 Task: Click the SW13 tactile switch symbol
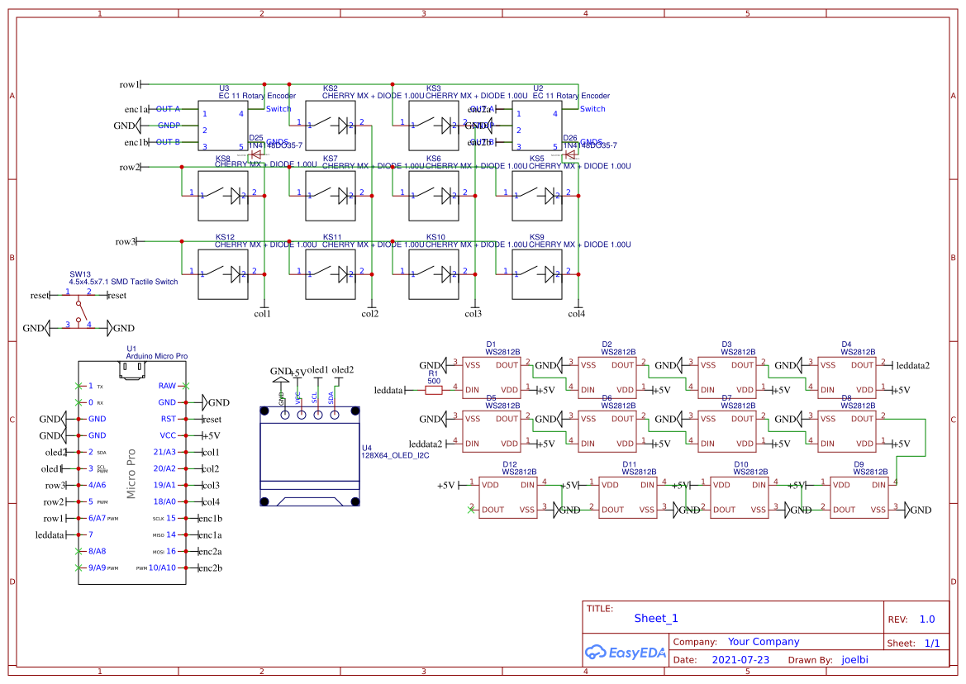79,309
